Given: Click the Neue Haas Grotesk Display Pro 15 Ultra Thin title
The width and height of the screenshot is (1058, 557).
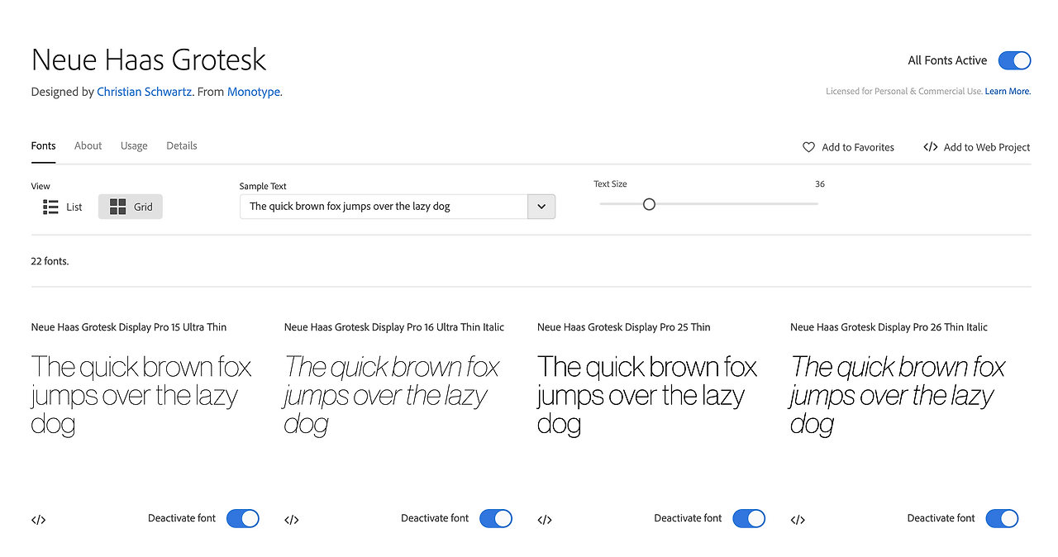Looking at the screenshot, I should tap(129, 327).
